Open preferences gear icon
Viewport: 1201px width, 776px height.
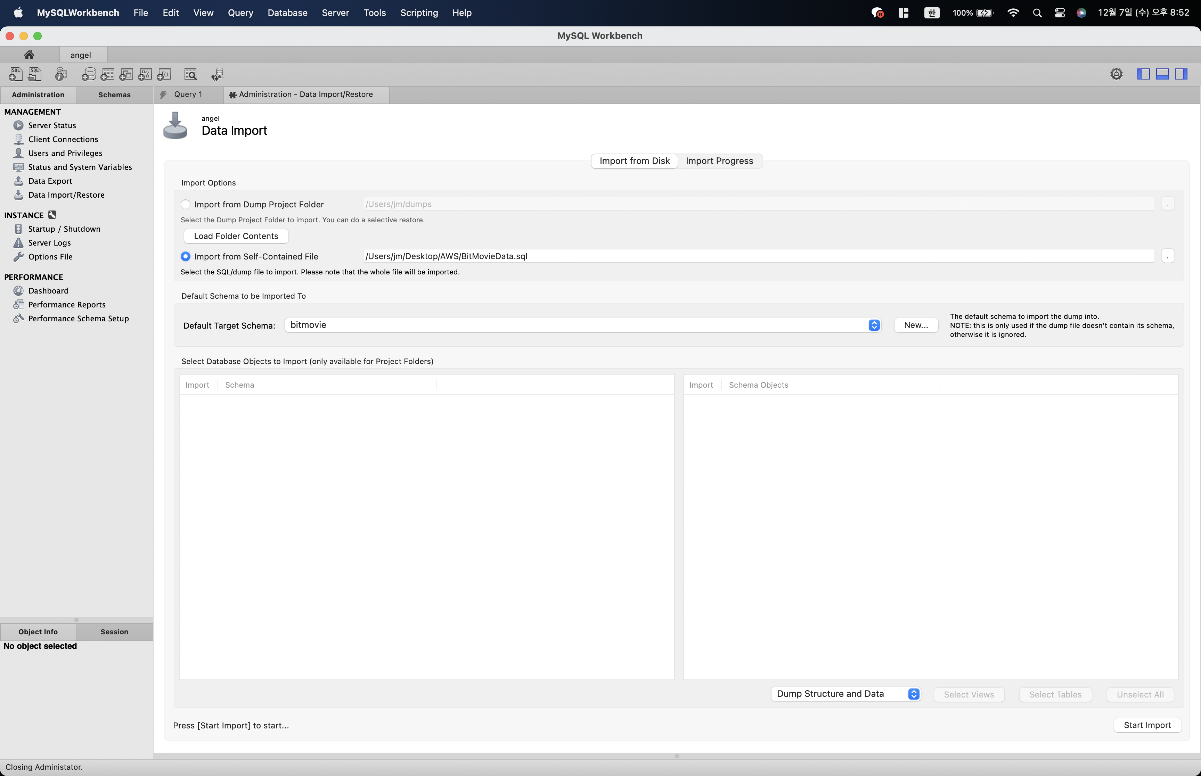click(1116, 74)
